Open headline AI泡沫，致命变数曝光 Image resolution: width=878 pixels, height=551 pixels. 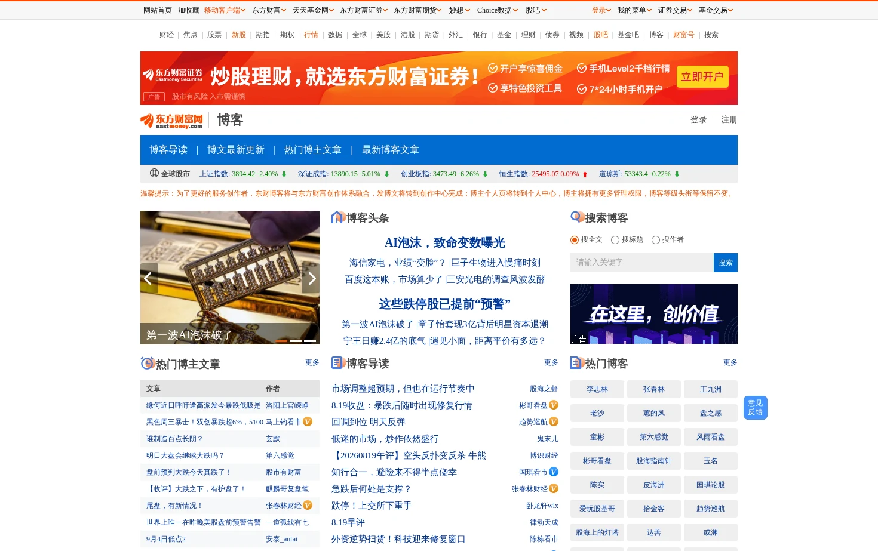445,242
